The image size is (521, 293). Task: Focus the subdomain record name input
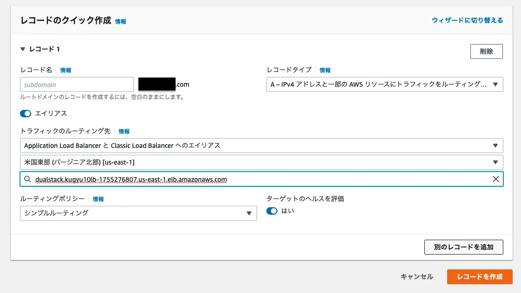77,84
